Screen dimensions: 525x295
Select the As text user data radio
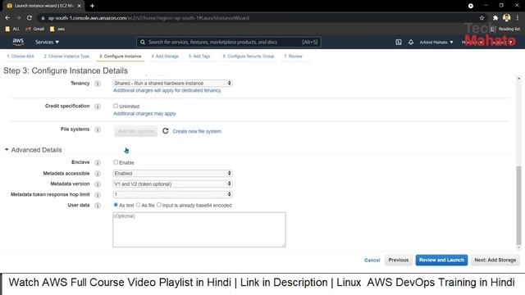pyautogui.click(x=116, y=204)
